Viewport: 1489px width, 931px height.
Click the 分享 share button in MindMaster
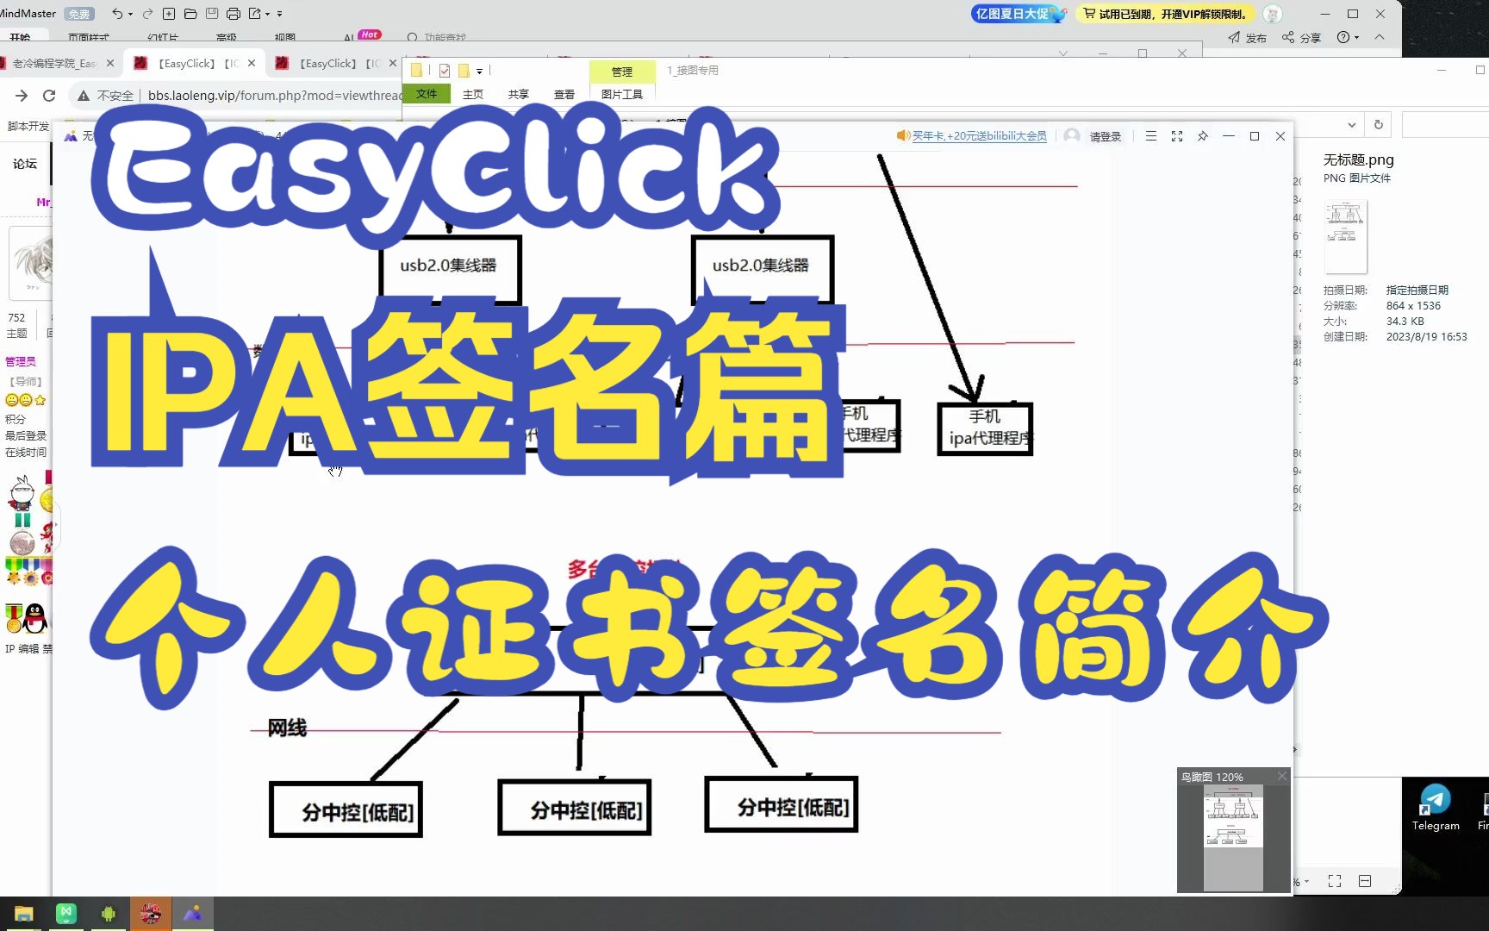click(x=1301, y=38)
